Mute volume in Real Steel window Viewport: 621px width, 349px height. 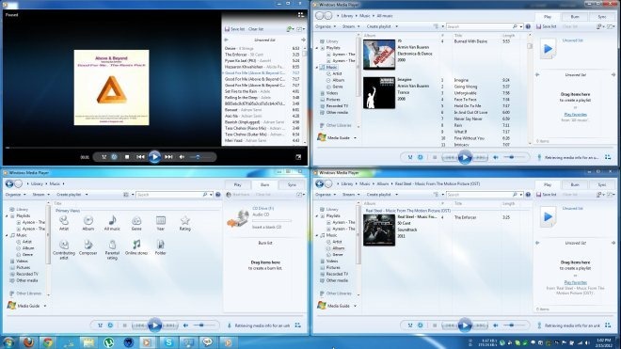[496, 325]
